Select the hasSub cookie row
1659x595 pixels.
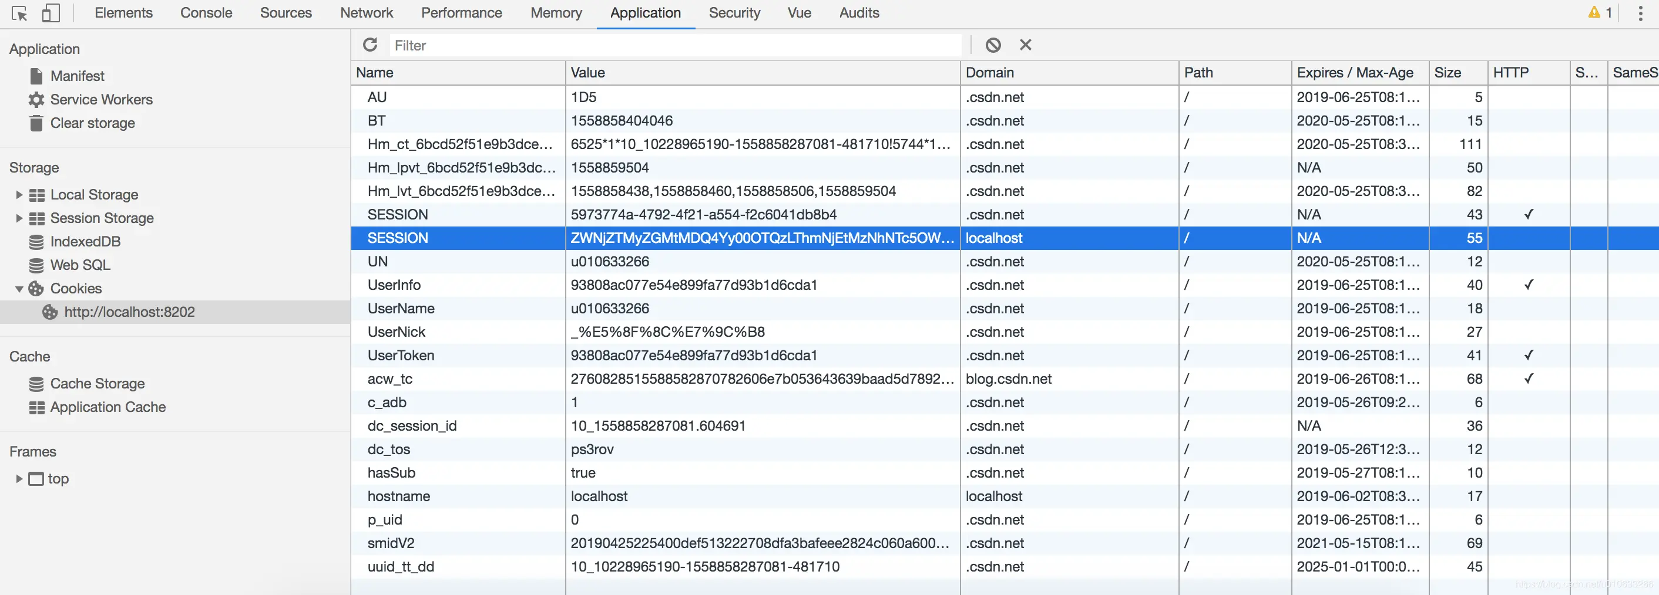tap(1005, 473)
